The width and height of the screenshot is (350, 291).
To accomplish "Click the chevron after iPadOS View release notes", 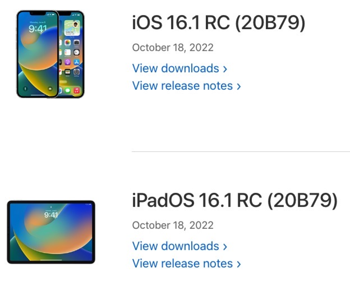I will [239, 263].
